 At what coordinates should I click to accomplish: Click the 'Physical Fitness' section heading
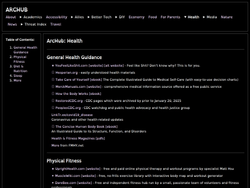pyautogui.click(x=64, y=161)
